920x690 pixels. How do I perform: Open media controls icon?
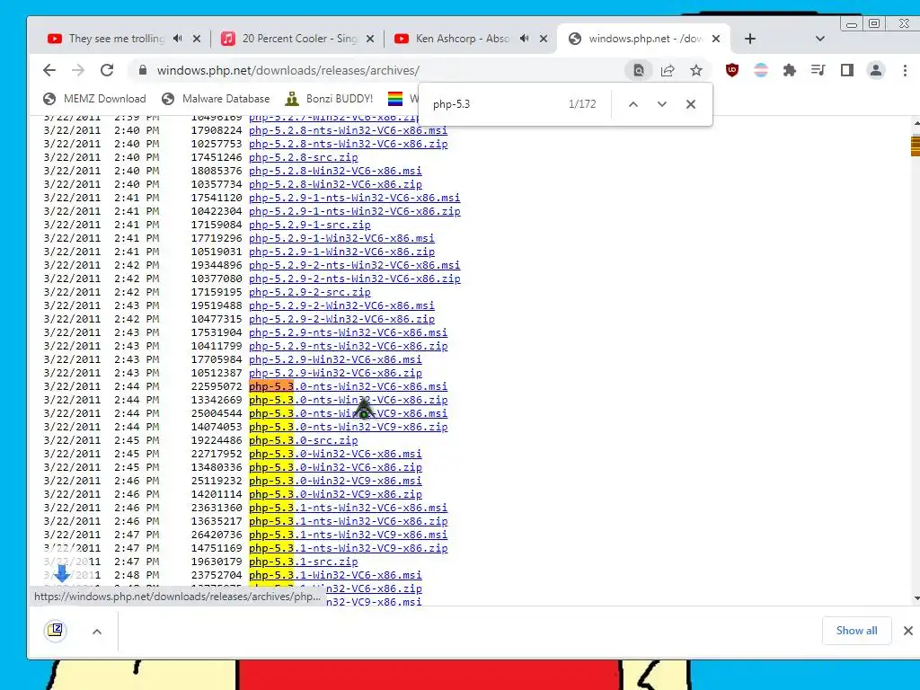818,70
